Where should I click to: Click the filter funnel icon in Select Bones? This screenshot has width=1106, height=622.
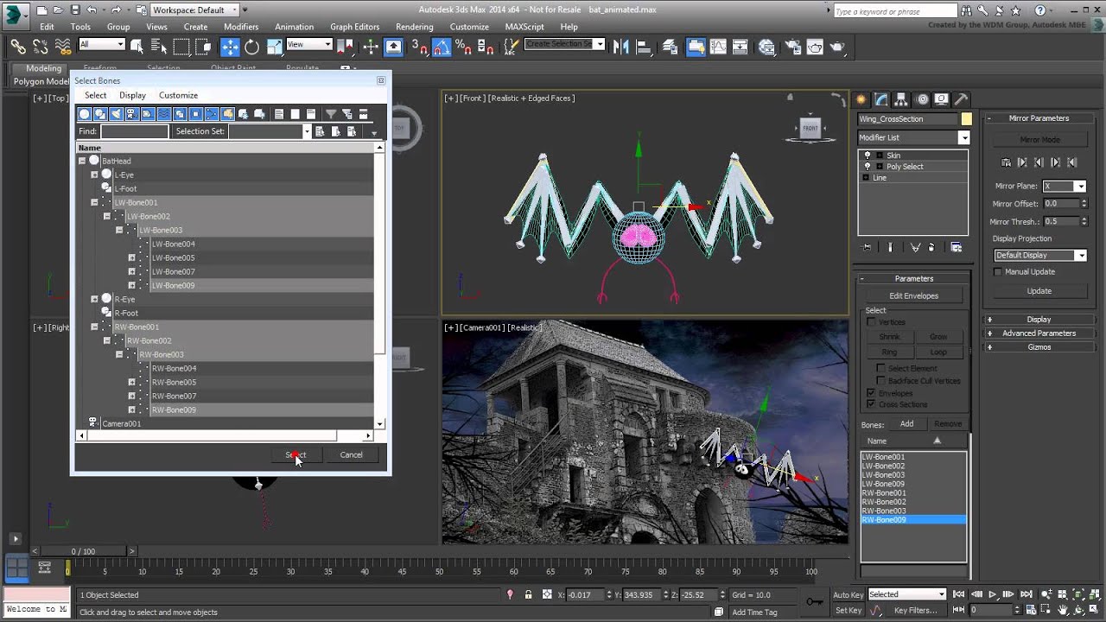coord(331,114)
